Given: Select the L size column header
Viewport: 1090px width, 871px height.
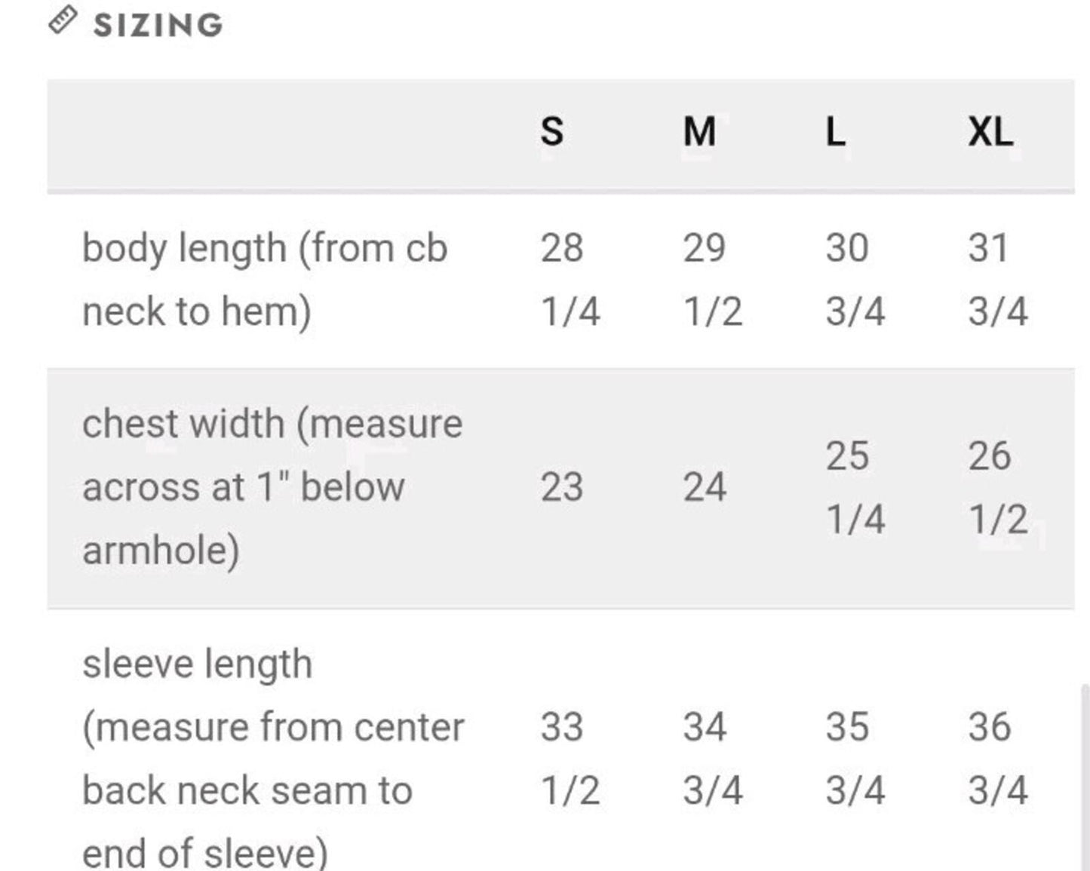Looking at the screenshot, I should coord(836,132).
